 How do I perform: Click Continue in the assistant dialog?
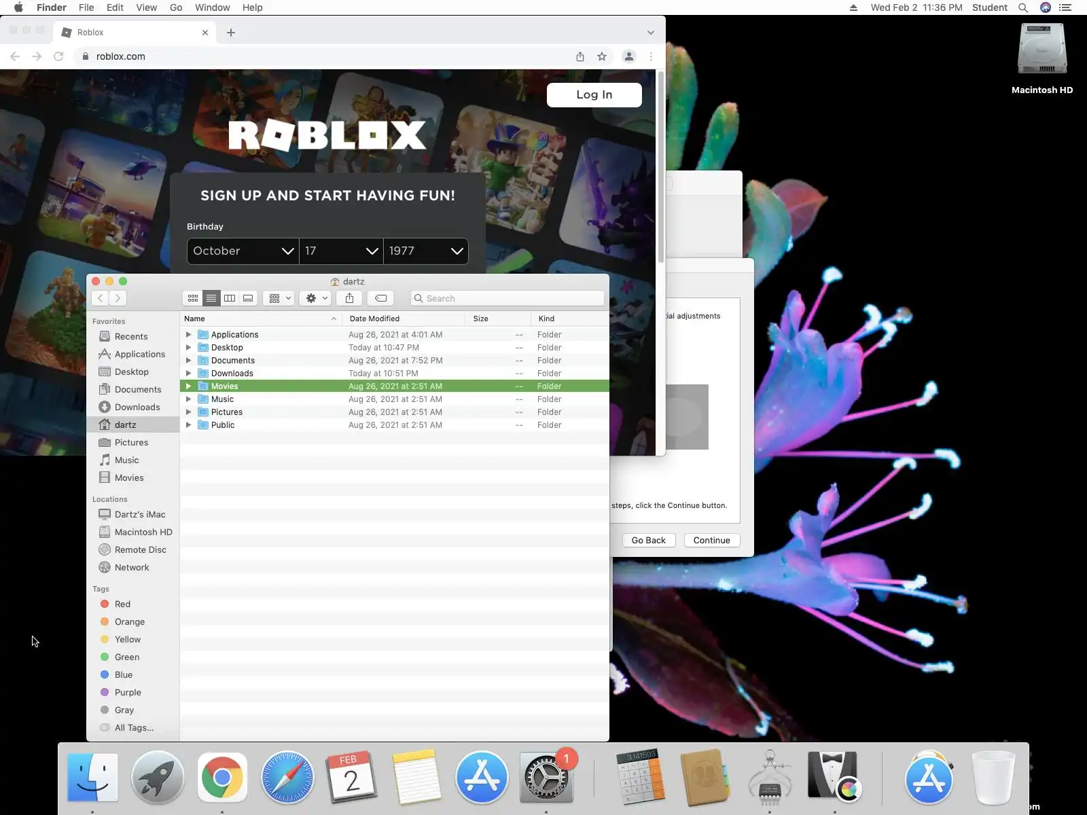711,541
